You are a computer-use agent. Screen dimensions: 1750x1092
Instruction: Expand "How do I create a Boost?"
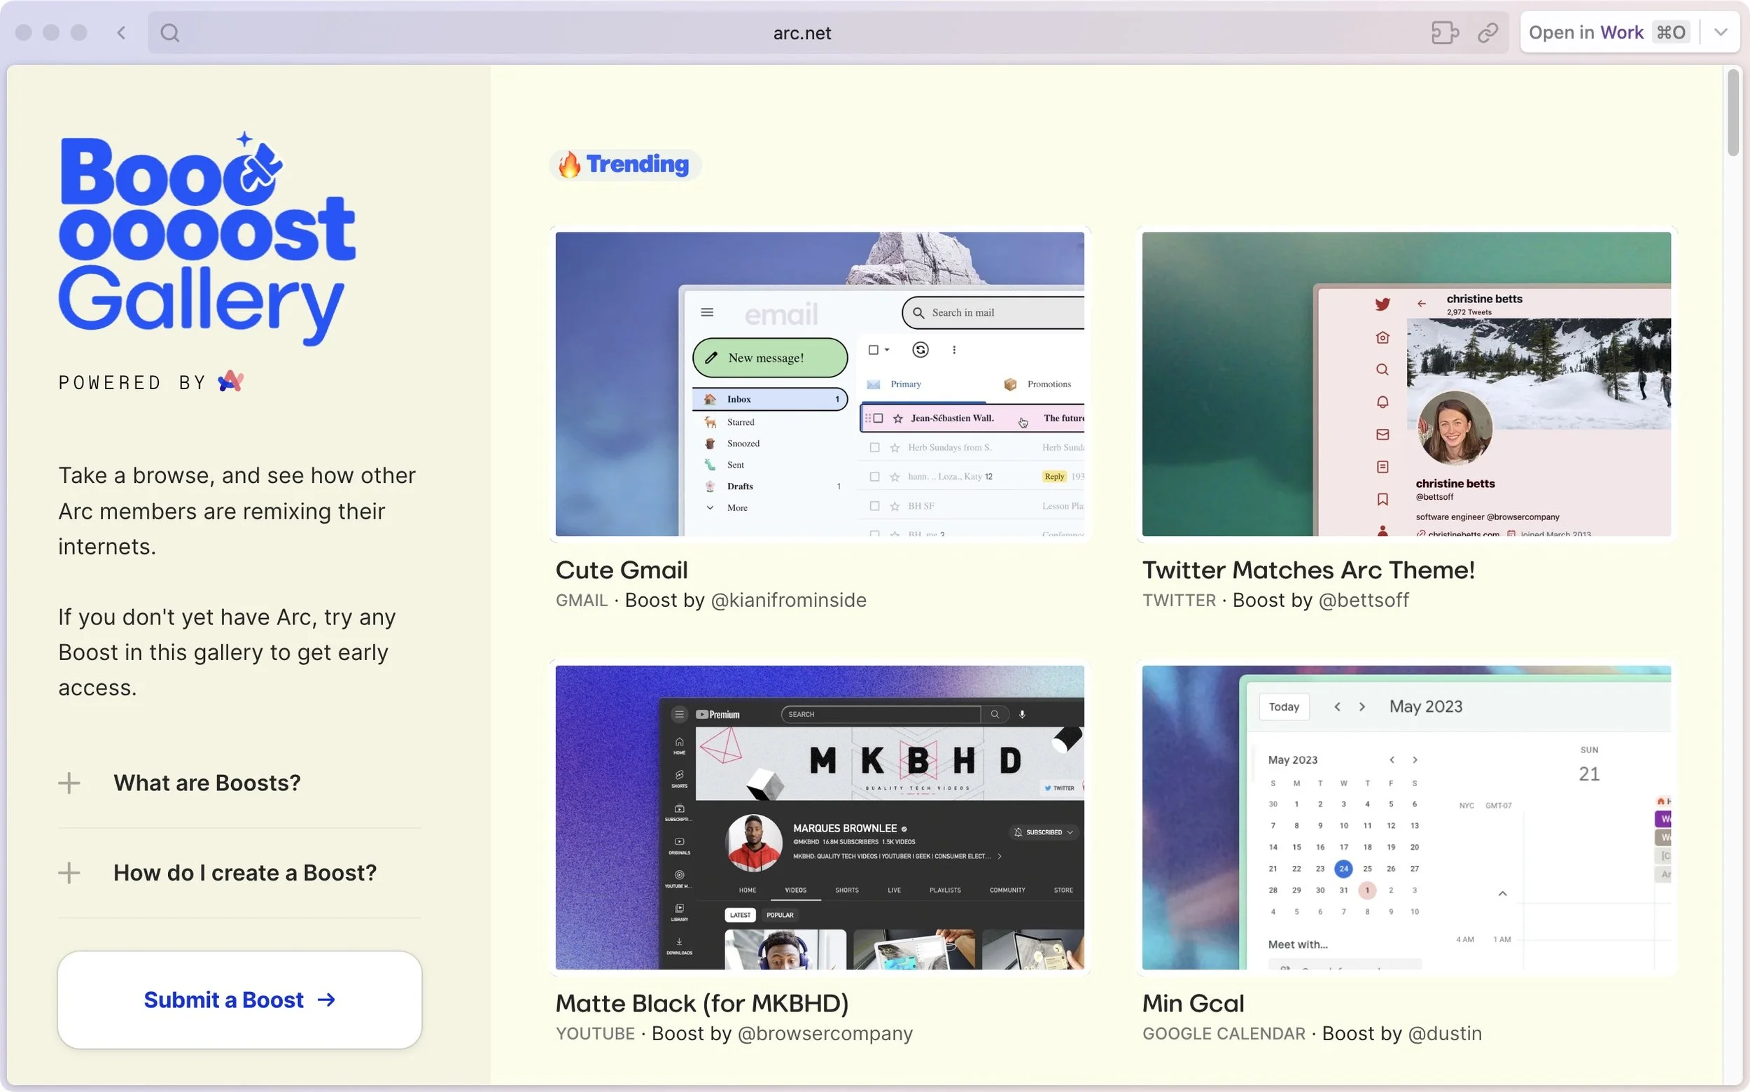coord(239,872)
